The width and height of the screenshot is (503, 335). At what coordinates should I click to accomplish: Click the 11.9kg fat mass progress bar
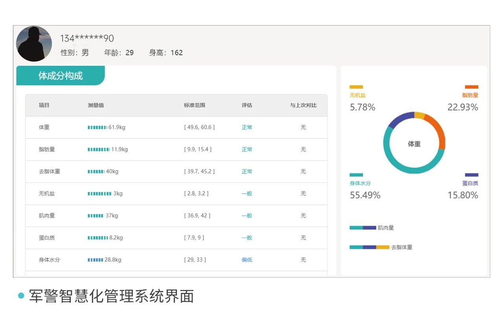[x=99, y=149]
